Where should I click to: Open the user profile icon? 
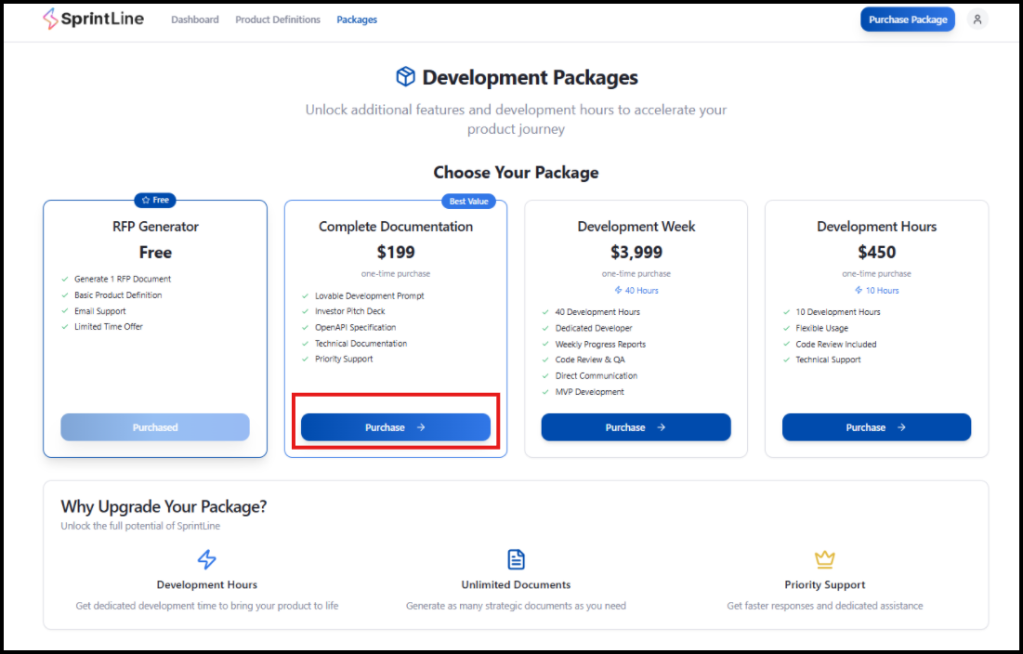point(977,20)
